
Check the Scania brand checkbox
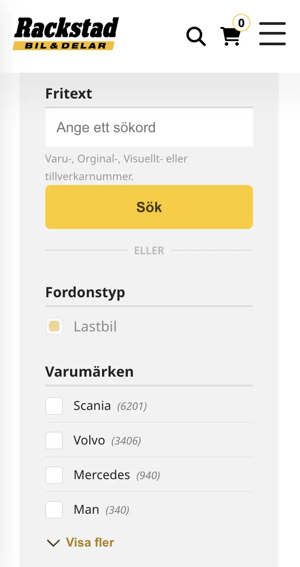coord(54,406)
